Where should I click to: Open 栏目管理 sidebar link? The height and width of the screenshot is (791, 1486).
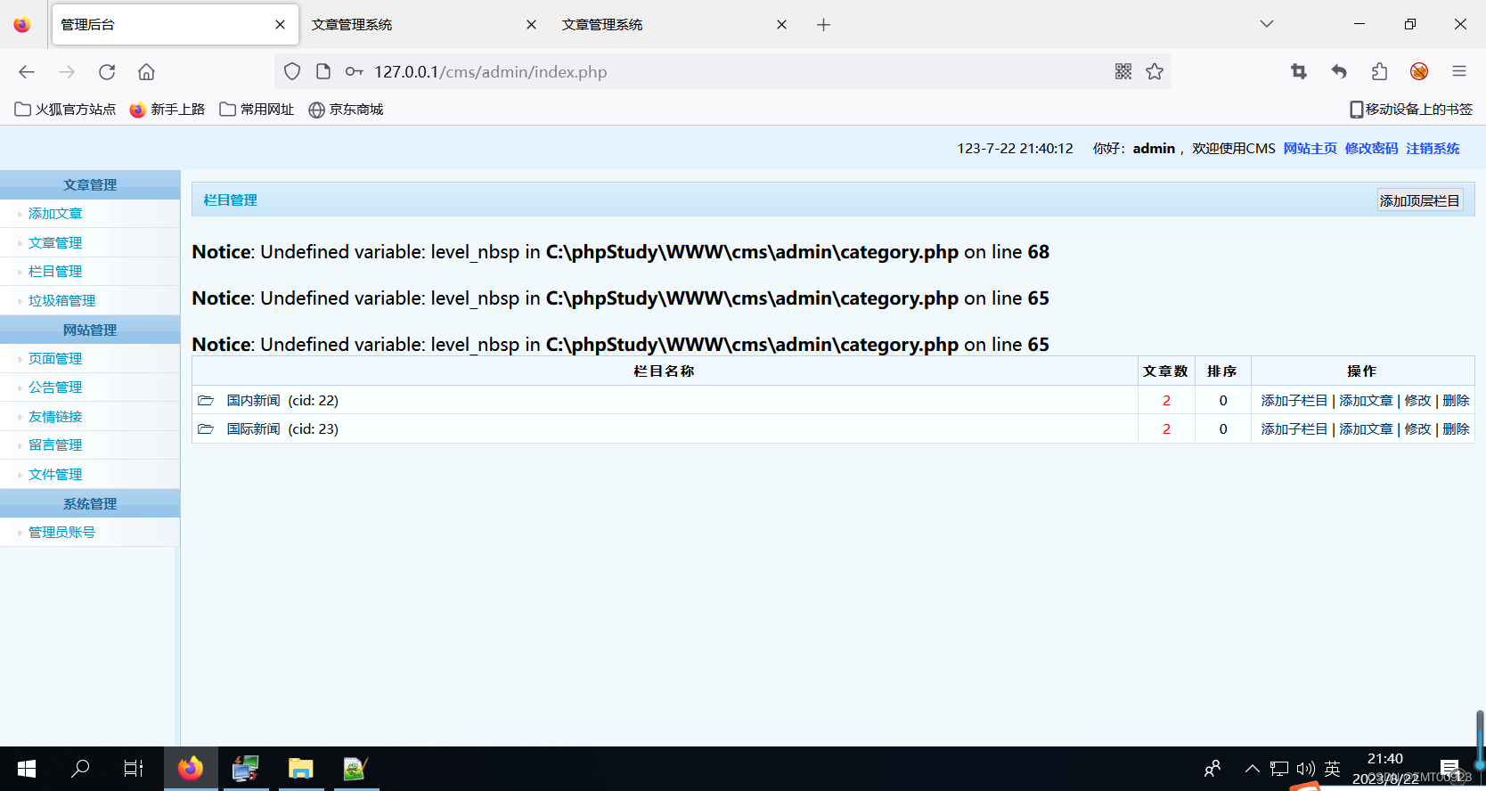(55, 272)
